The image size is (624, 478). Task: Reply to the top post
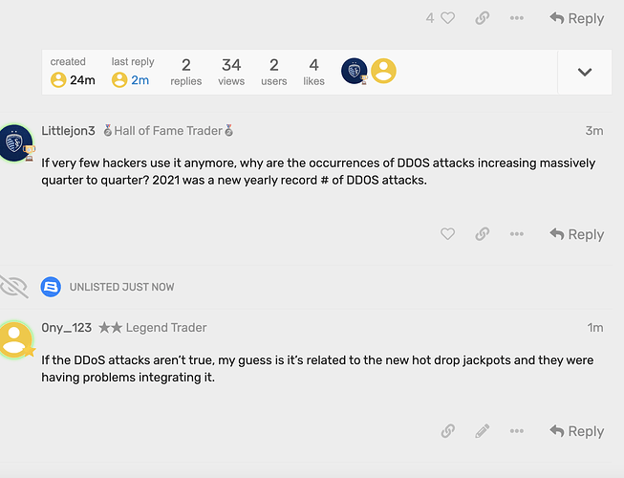tap(576, 18)
